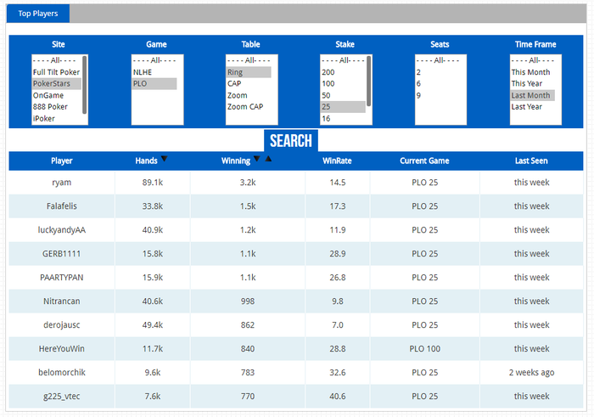The width and height of the screenshot is (594, 417).
Task: Sort Hands column descending arrow
Action: tap(164, 159)
